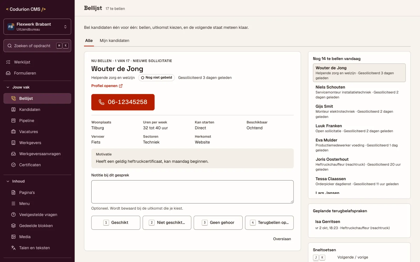The height and width of the screenshot is (262, 420).
Task: Open Media library item
Action: point(37,237)
